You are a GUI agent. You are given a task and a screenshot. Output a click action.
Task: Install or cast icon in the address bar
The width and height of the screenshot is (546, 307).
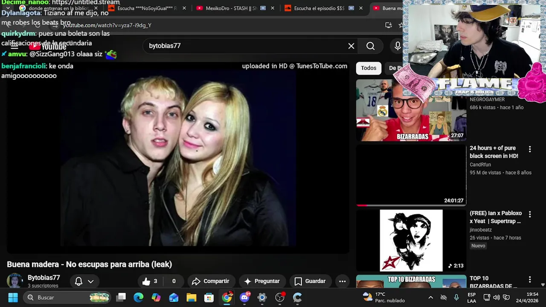[x=389, y=25]
